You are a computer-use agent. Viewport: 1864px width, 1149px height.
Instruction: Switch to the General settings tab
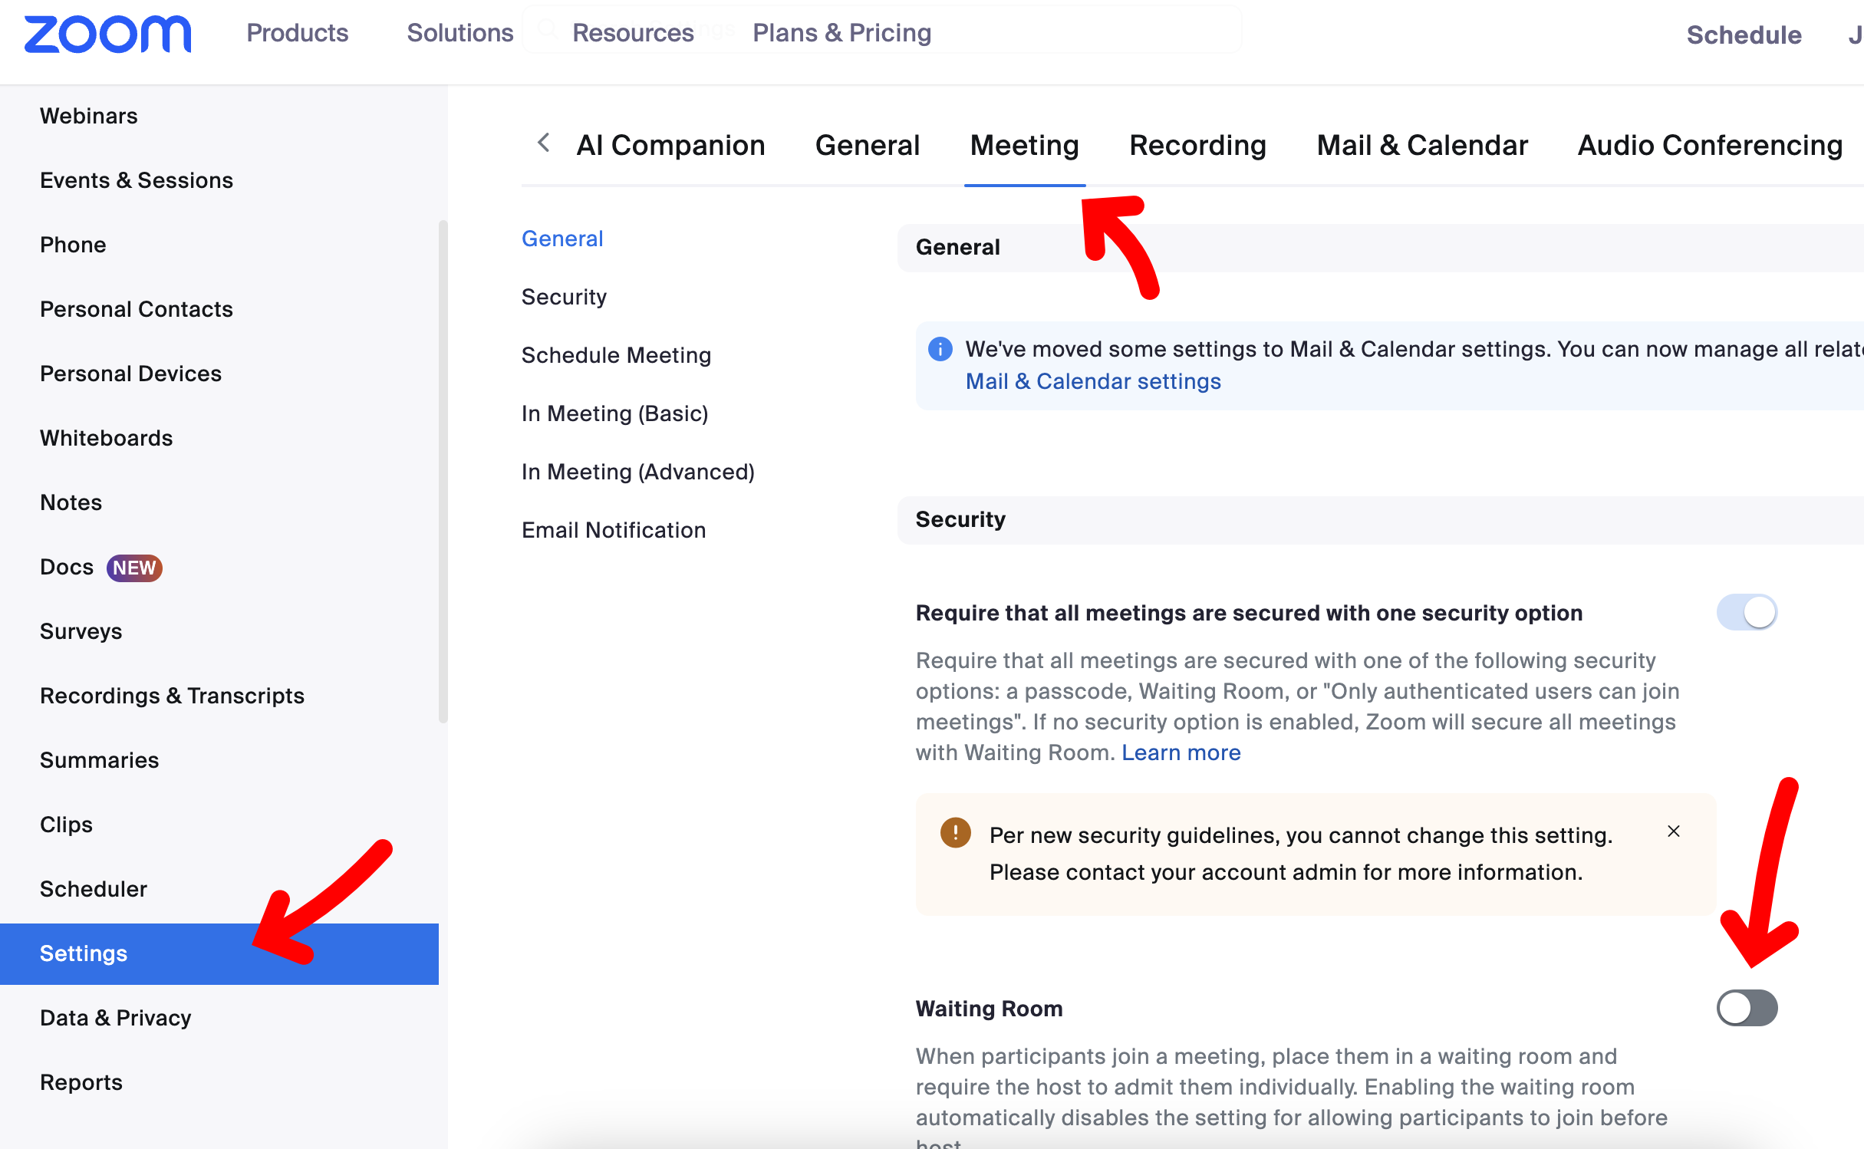point(867,145)
